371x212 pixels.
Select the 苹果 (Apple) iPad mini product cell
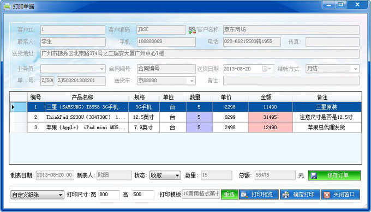click(x=87, y=128)
